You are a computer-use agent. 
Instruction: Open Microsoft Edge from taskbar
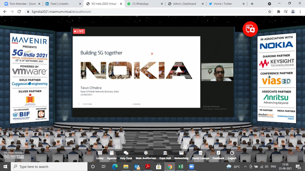pos(115,166)
